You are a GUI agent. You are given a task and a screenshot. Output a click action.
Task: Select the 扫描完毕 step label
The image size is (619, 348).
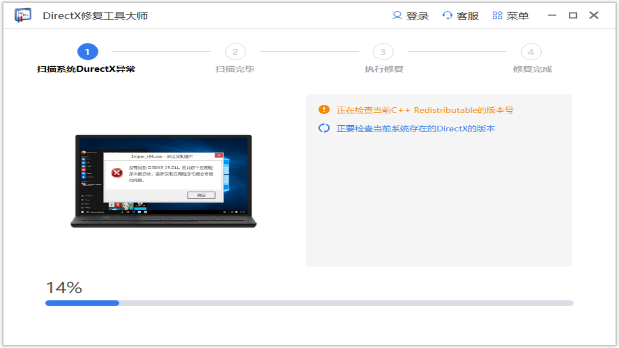coord(235,69)
